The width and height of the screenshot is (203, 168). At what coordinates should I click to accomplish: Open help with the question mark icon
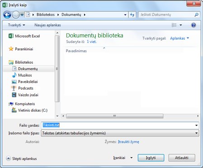(x=194, y=25)
